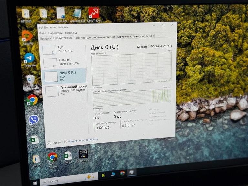Click the Task Manager title bar icon
This screenshot has width=248, height=186.
(41, 28)
